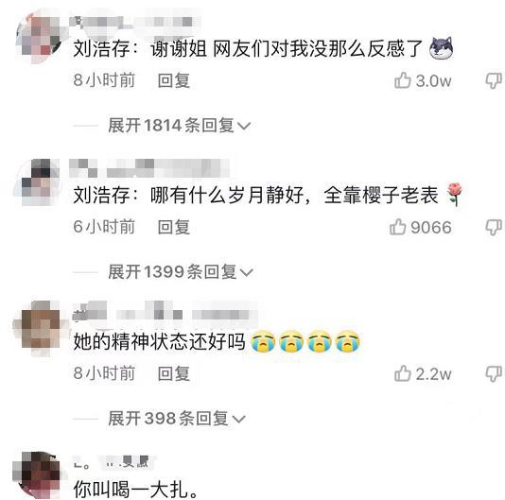This screenshot has height=500, width=505.
Task: Open the third commenter's avatar
Action: (39, 329)
